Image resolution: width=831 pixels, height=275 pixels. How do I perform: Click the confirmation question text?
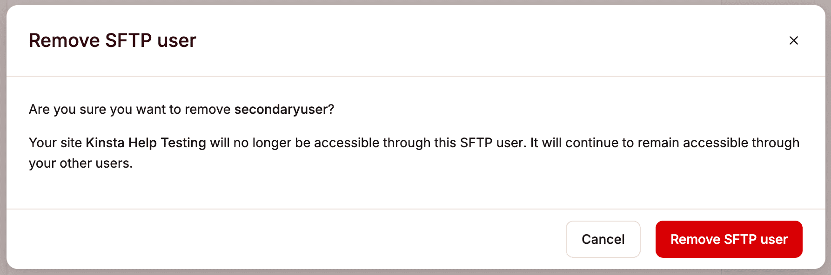pyautogui.click(x=181, y=109)
